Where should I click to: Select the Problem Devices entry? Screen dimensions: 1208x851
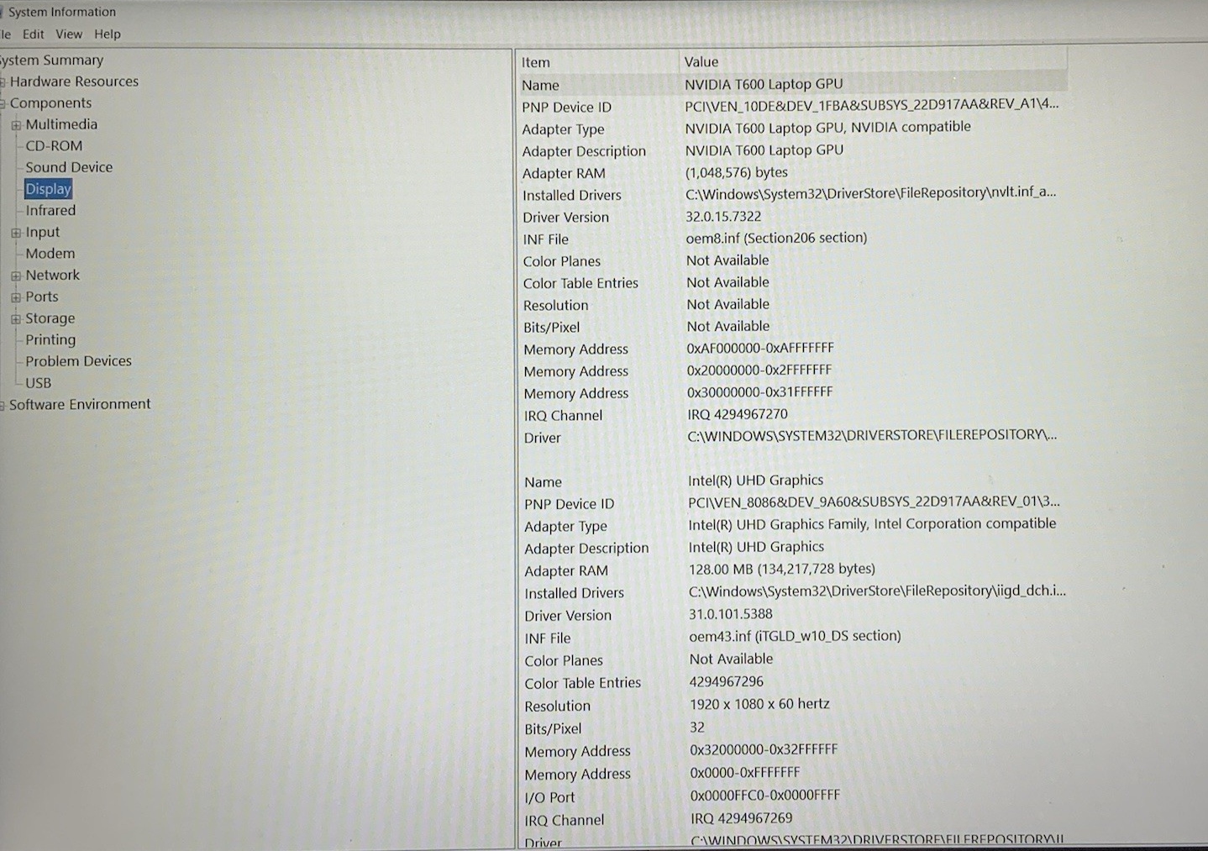pyautogui.click(x=78, y=361)
